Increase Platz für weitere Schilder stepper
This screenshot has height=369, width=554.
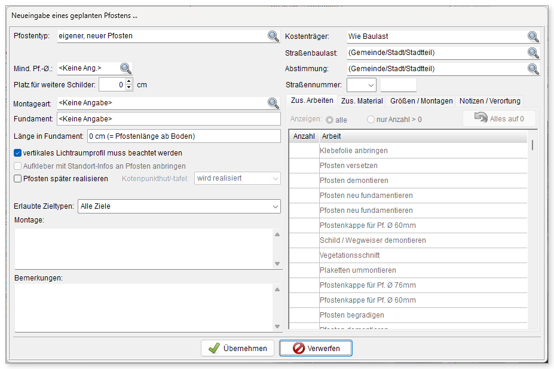(x=129, y=82)
